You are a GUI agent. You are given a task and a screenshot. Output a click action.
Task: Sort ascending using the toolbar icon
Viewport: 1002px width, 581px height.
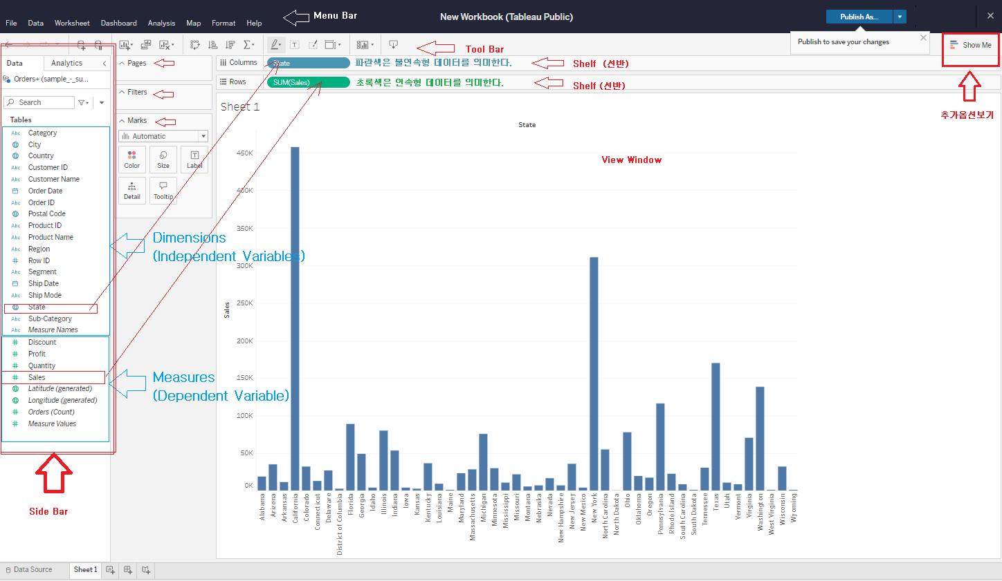(212, 45)
